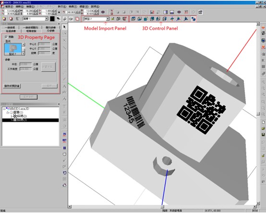Select the boxed letter A text tool
266x213 pixels.
point(64,99)
